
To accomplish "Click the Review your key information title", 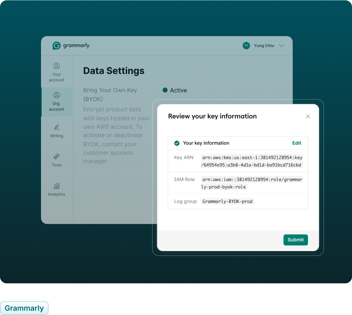I will [x=212, y=116].
